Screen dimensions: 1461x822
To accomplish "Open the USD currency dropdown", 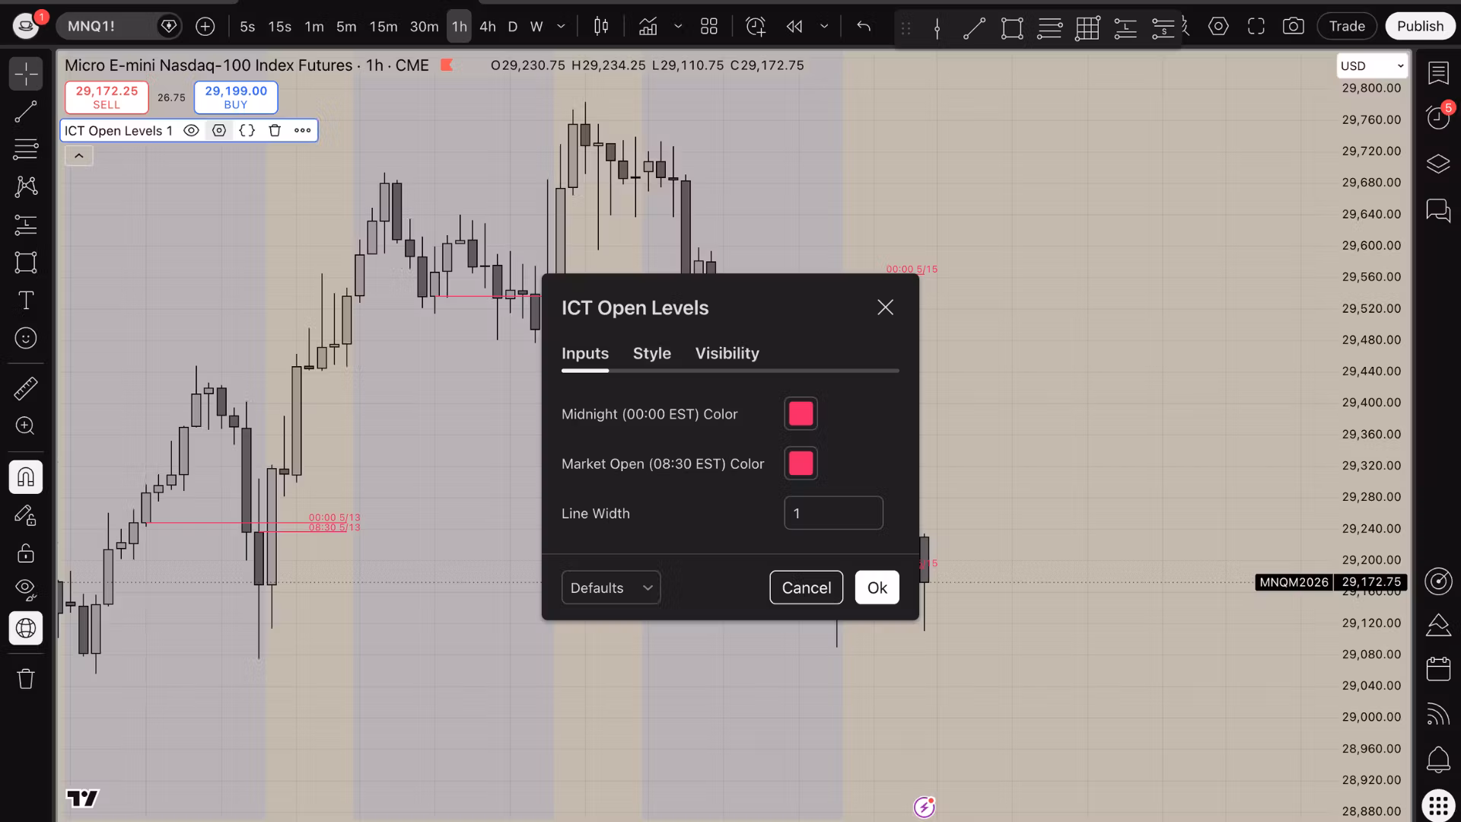I will [1373, 66].
